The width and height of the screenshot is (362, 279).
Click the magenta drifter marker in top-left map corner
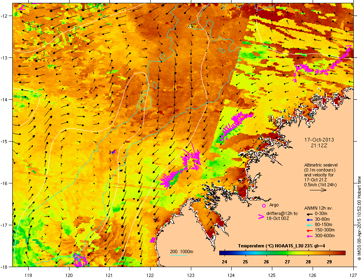tap(22, 7)
